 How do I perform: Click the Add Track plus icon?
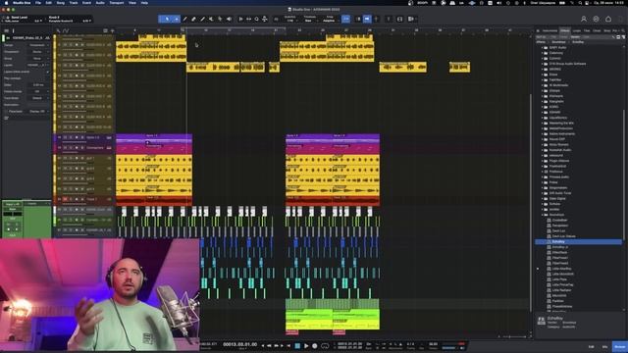coord(112,30)
